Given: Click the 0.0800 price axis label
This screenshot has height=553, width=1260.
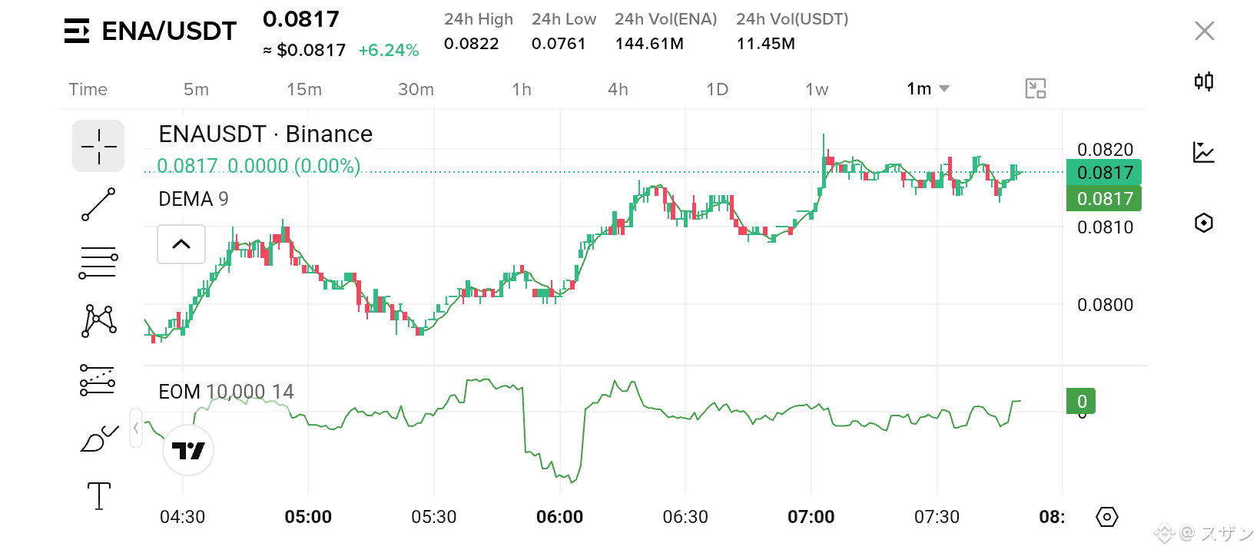Looking at the screenshot, I should click(x=1105, y=305).
